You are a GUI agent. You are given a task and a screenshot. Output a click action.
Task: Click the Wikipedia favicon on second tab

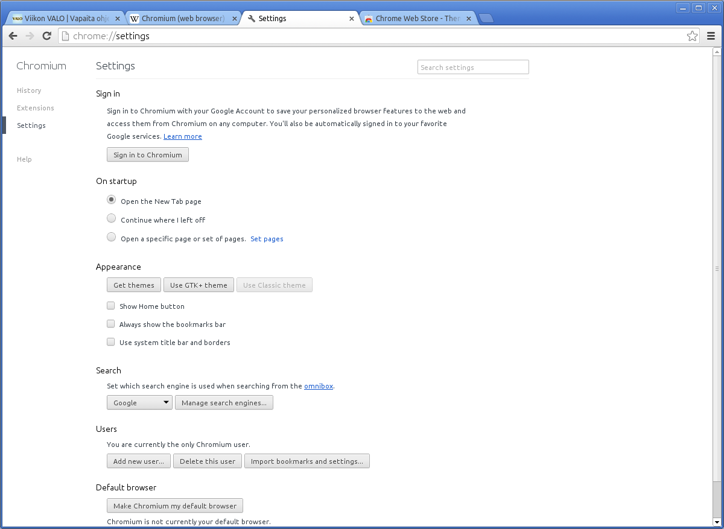(135, 19)
